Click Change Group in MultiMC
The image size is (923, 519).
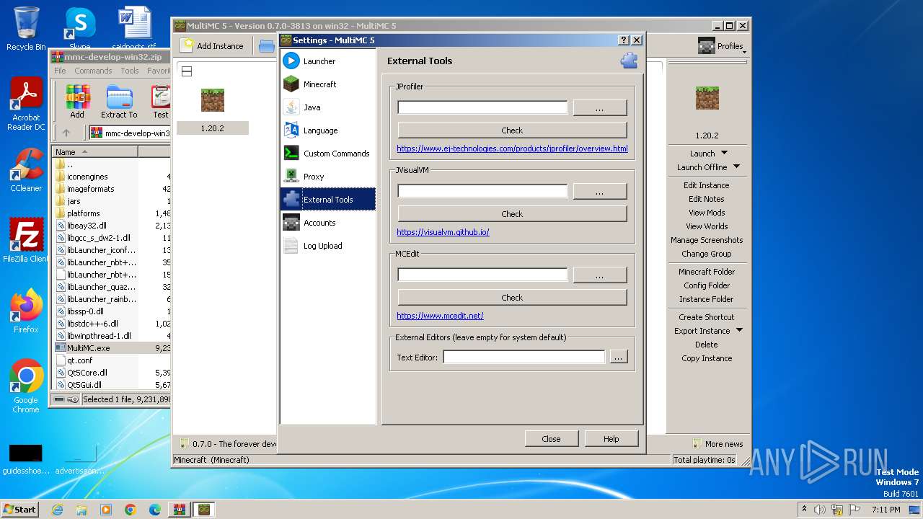tap(707, 254)
